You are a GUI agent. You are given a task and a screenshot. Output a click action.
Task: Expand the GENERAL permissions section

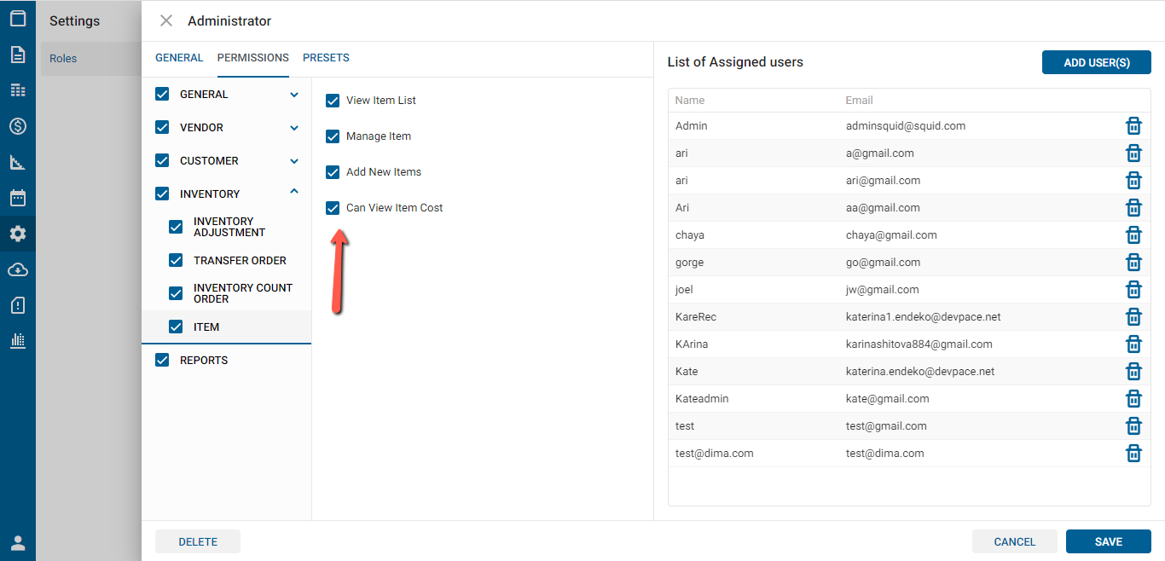click(x=294, y=95)
